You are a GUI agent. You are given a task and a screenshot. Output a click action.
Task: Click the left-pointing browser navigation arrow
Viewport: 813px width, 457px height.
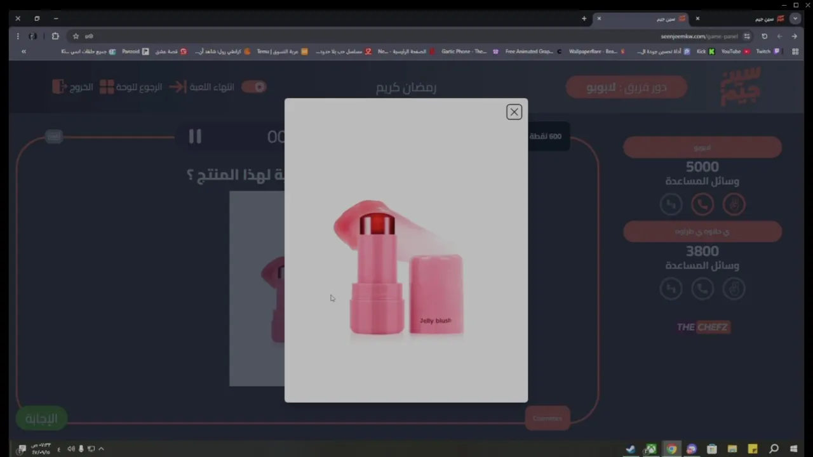pos(779,36)
